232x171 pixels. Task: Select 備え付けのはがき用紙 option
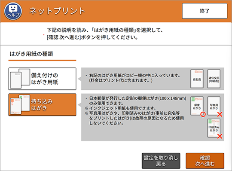[42, 79]
